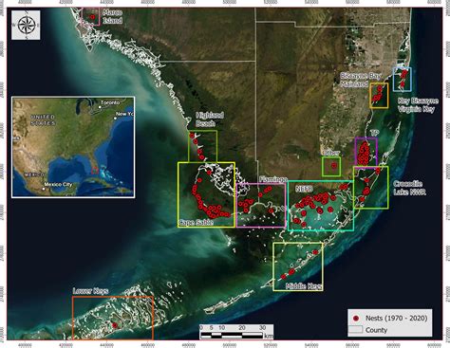Click the County boundary swatch in legend
Viewport: 450px width, 348px height.
pyautogui.click(x=355, y=330)
